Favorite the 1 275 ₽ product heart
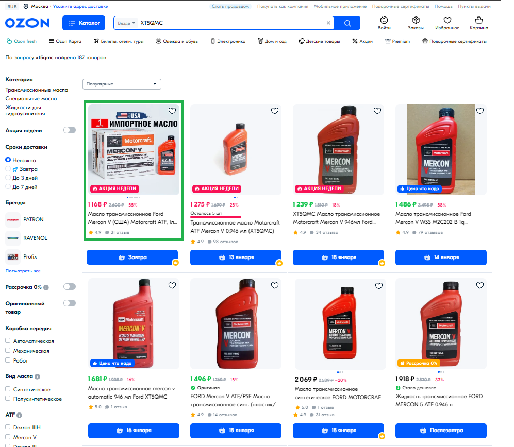Viewport: 514px width, 447px height. (x=275, y=111)
